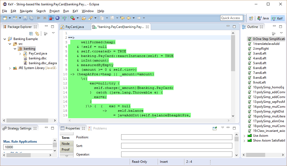Click the yellow Back arrow icon
Viewport: 287px width, 166px height.
point(129,18)
